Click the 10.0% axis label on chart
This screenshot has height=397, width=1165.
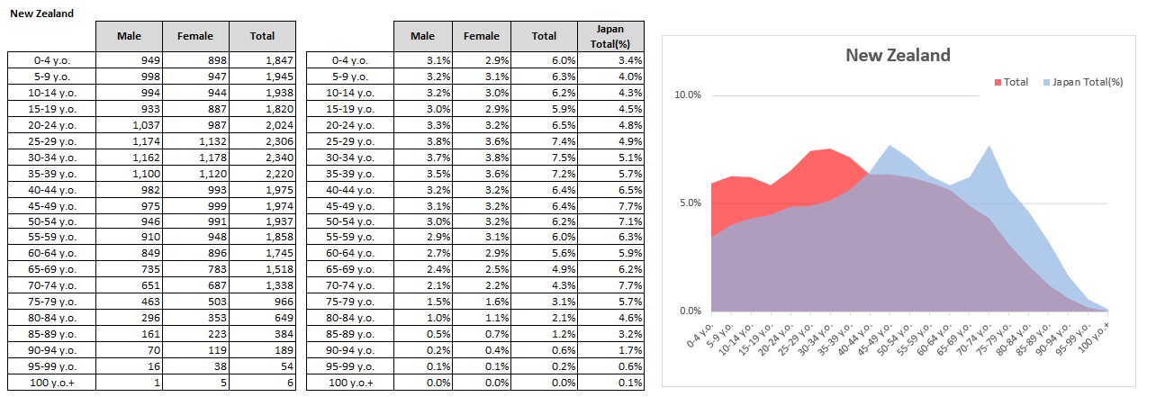tap(688, 95)
